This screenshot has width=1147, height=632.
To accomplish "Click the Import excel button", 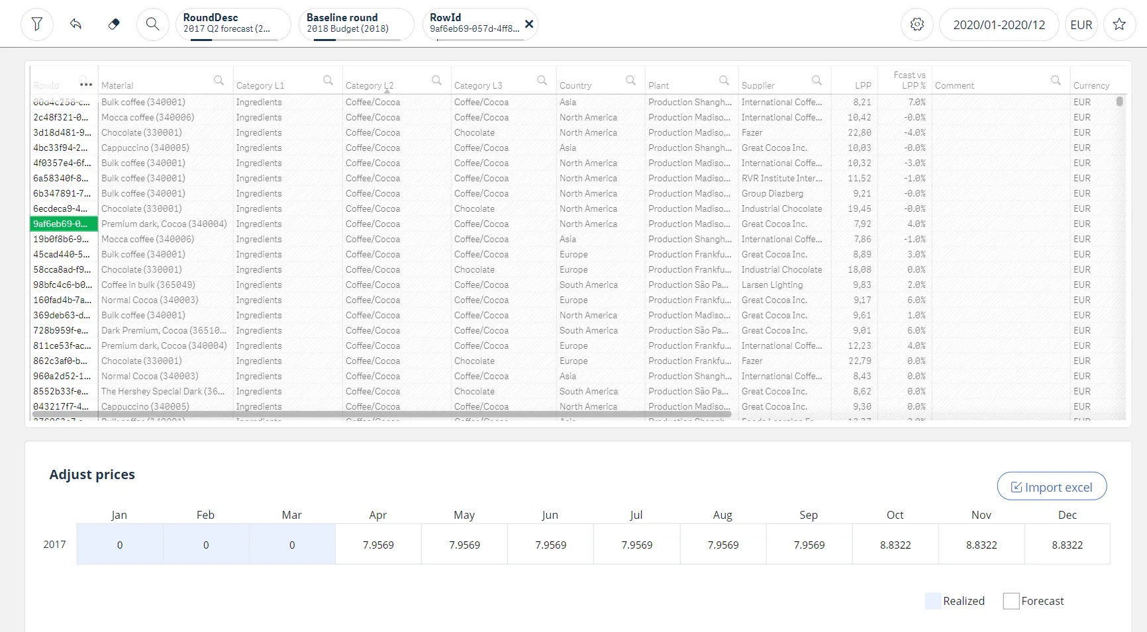I will coord(1051,487).
